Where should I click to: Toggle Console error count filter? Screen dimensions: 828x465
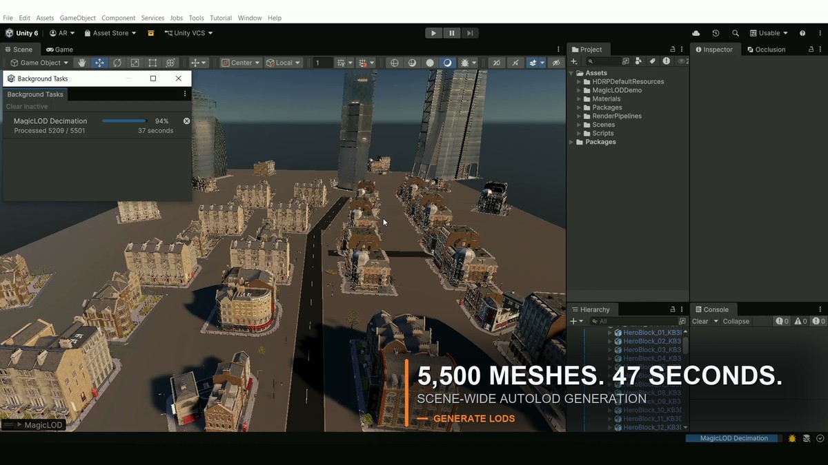(818, 321)
